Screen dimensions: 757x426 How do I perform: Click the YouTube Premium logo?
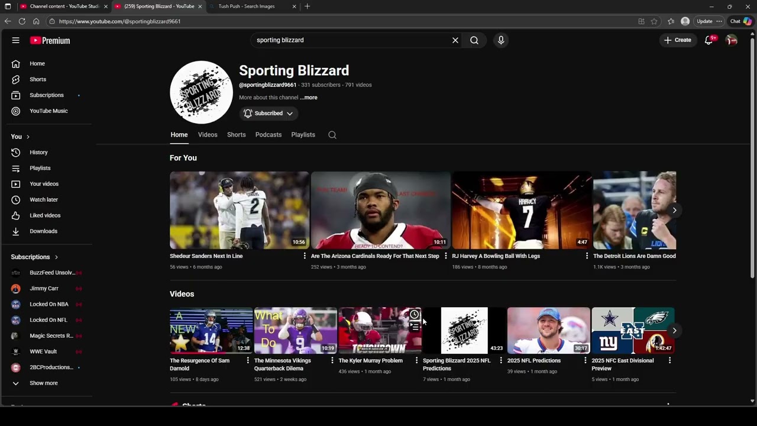point(50,40)
